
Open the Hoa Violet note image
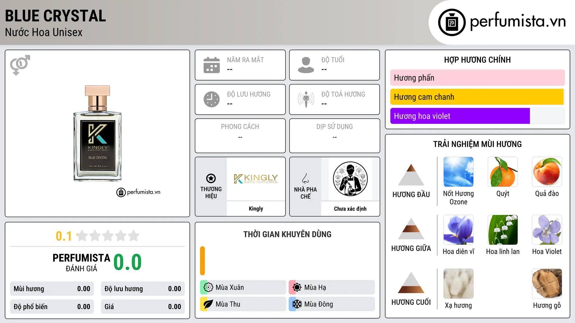point(547,230)
